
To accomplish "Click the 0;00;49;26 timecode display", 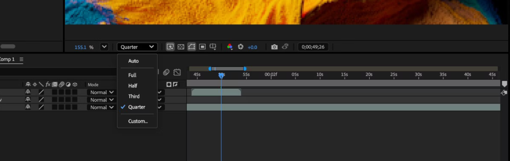I will tap(313, 47).
